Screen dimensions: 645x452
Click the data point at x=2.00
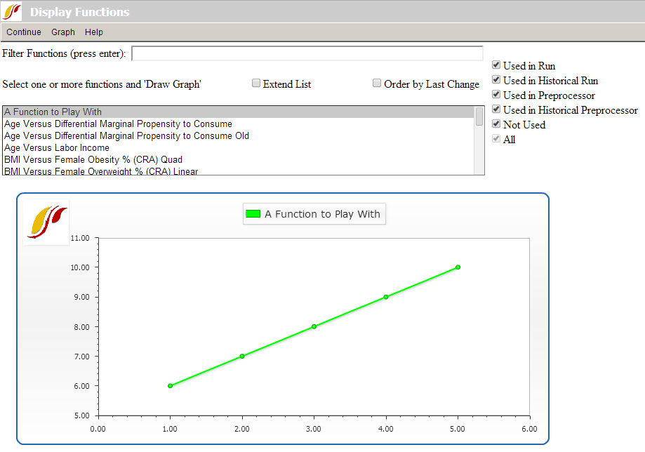242,356
